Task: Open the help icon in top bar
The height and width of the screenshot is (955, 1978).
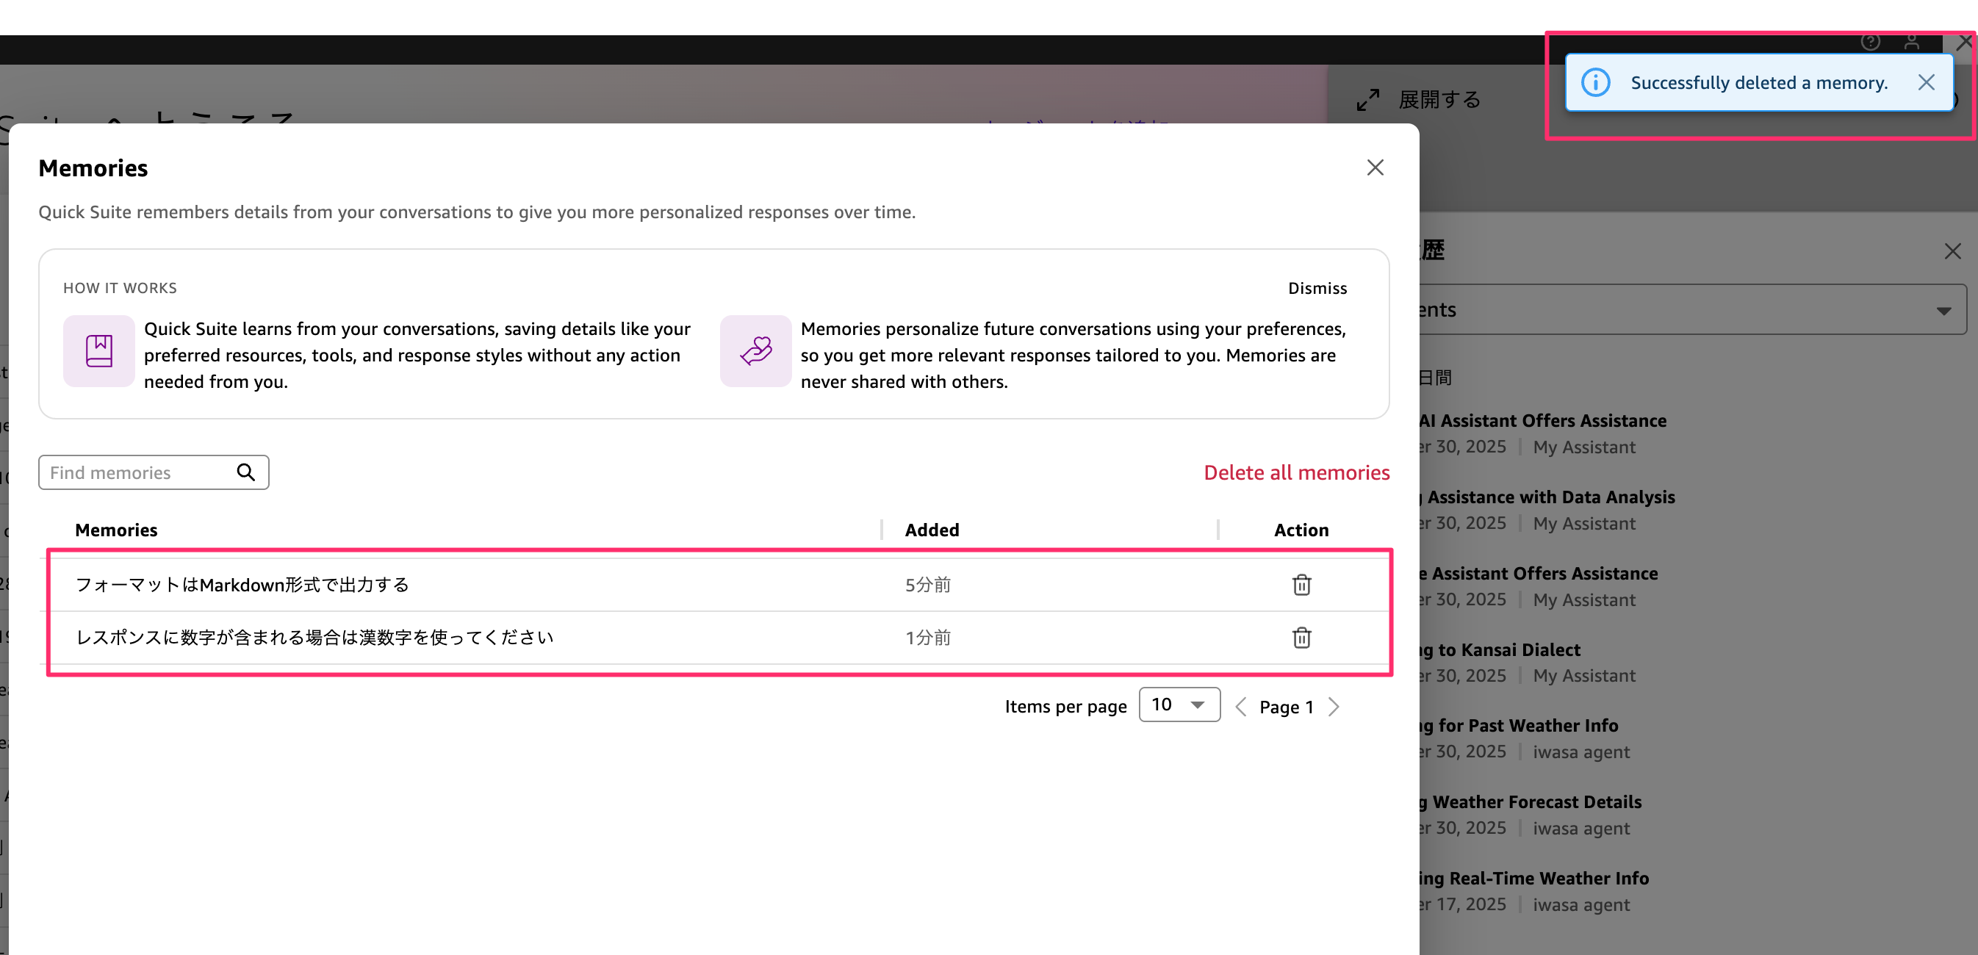Action: click(x=1870, y=42)
